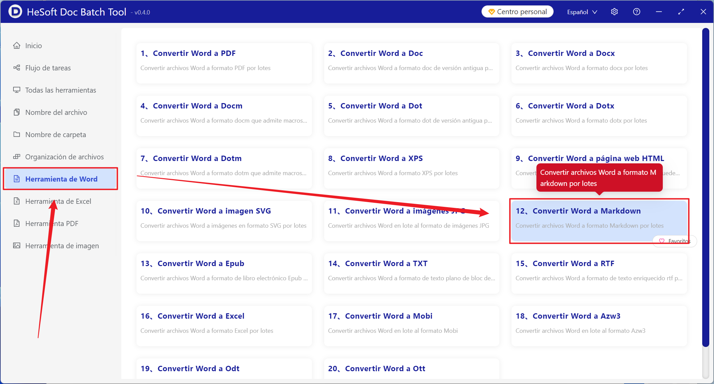The image size is (714, 384).
Task: Click text 'Convertir archivos Word en lote al formato Azw3'
Action: point(581,331)
